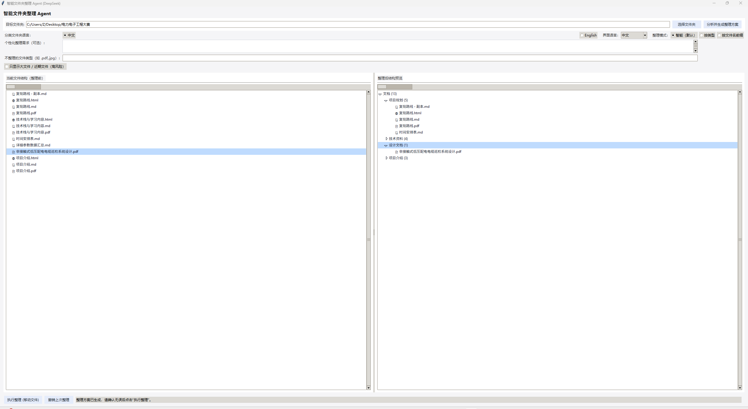Select 项目介绍.pdf in current structure list

tap(26, 171)
